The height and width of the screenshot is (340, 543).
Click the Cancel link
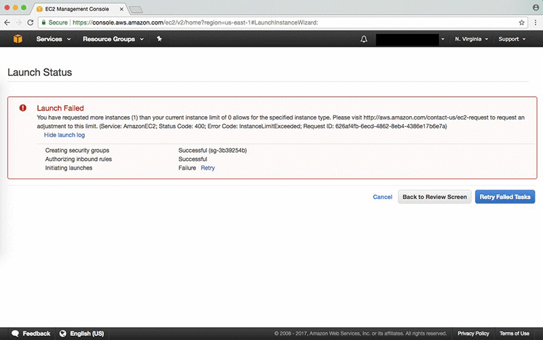pyautogui.click(x=382, y=197)
